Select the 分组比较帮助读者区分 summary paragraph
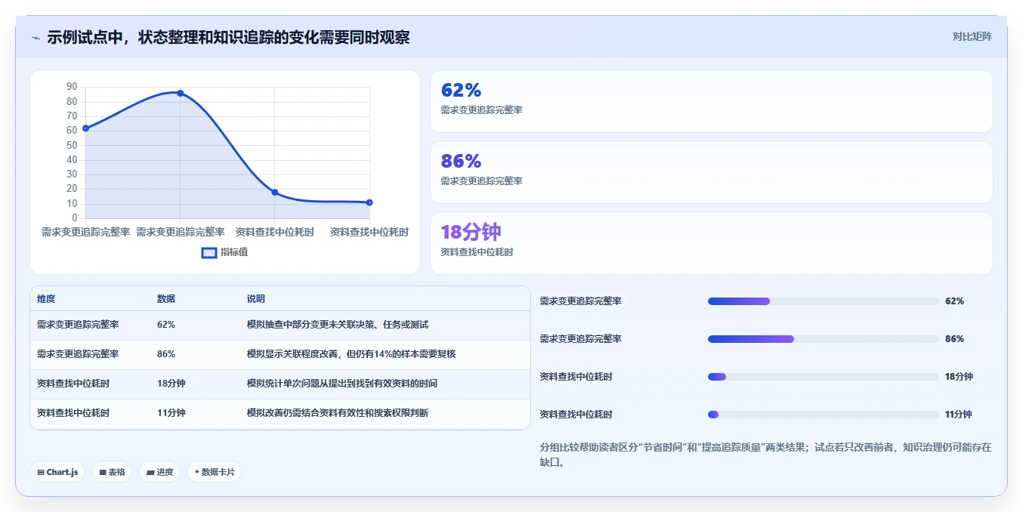The image size is (1023, 512). (765, 455)
